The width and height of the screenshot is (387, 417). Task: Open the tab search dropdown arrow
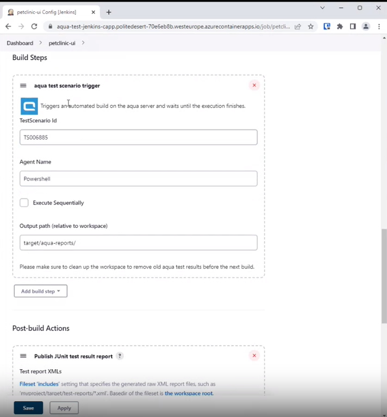pos(322,8)
